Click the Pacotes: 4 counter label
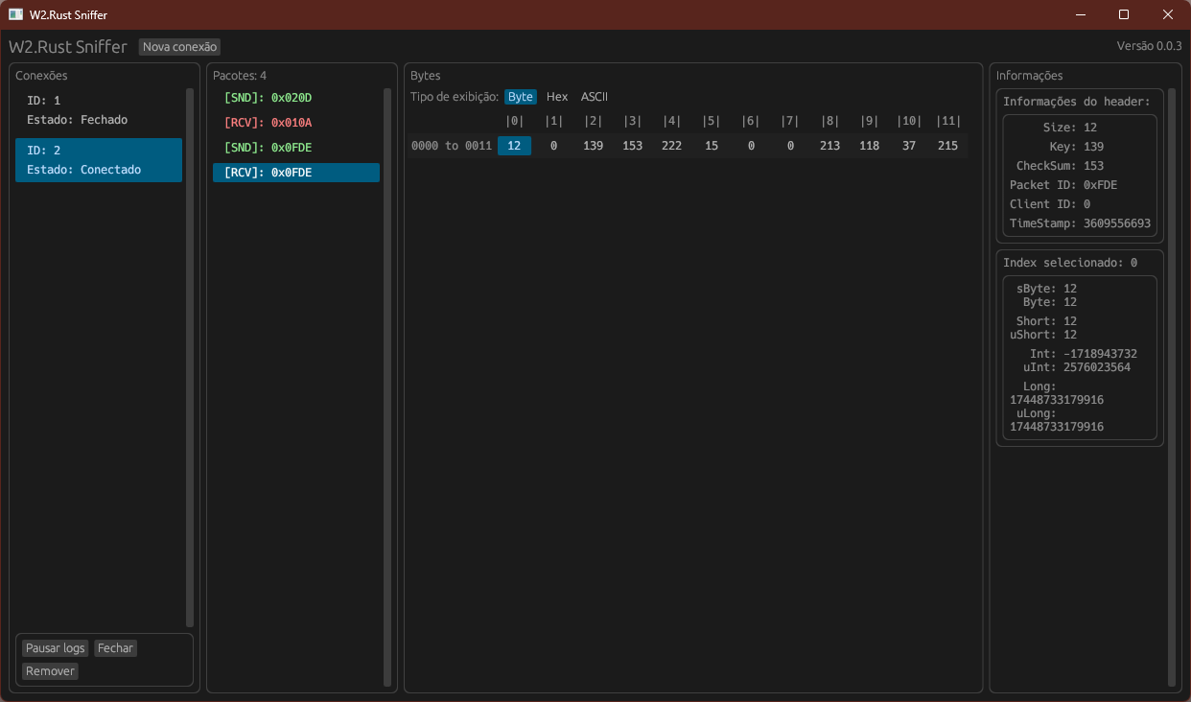 click(240, 76)
